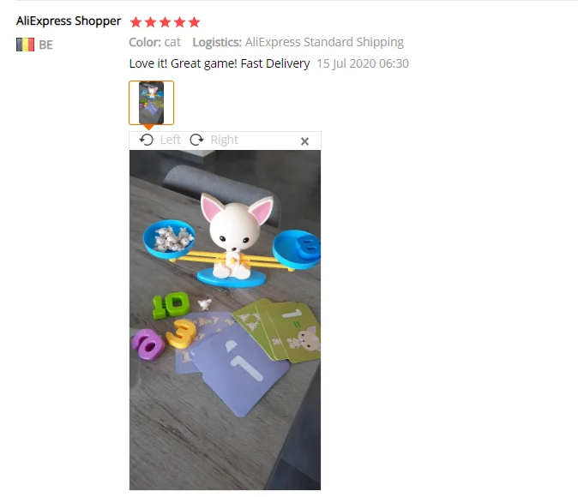
Task: Rotate the review photo right icon
Action: click(196, 140)
